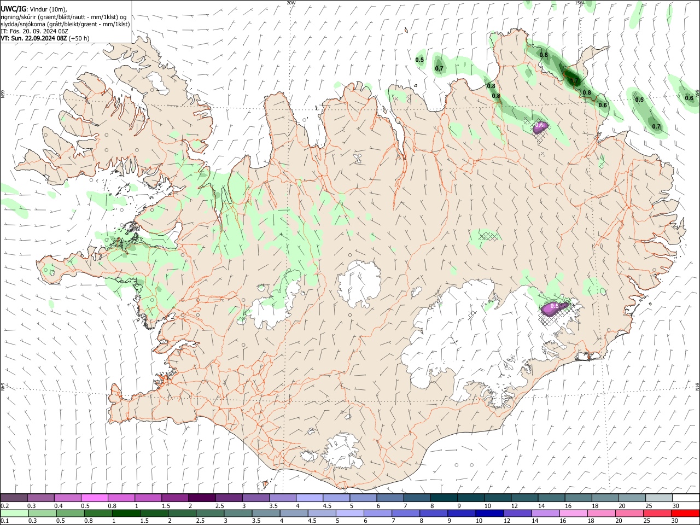Click the white '0.5' label on the purple patch by Vatnajökull
The height and width of the screenshot is (525, 700).
554,306
